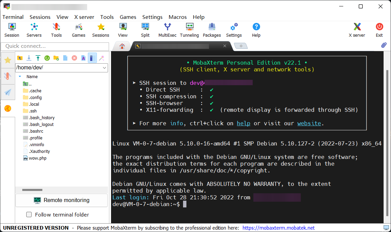Close the SSH session tab
Image resolution: width=391 pixels, height=232 pixels.
coord(225,46)
